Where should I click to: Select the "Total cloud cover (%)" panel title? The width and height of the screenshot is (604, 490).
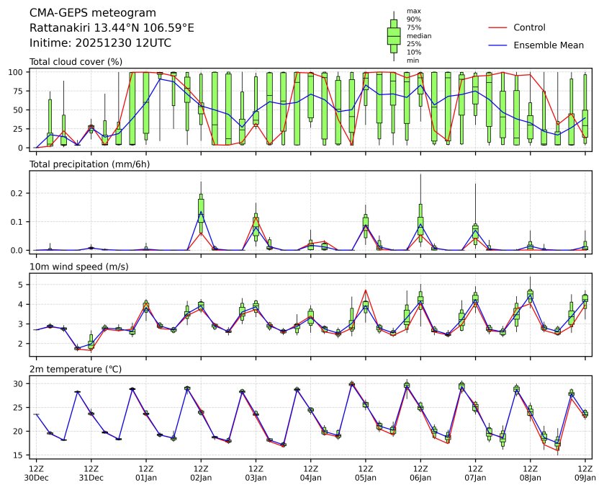76,62
